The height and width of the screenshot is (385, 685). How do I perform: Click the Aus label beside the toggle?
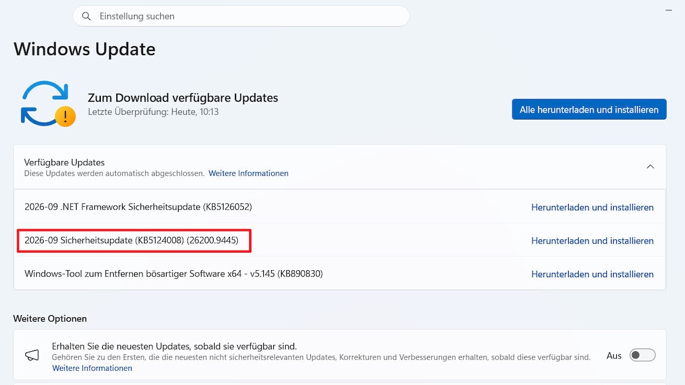(614, 356)
